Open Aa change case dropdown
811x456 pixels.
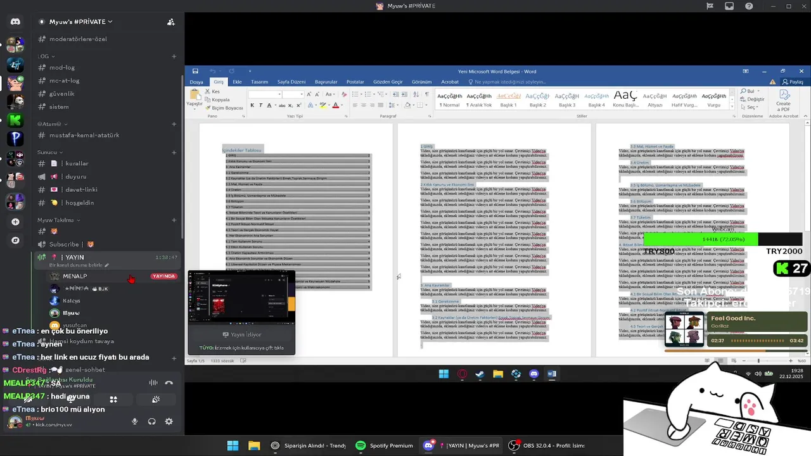(x=329, y=94)
